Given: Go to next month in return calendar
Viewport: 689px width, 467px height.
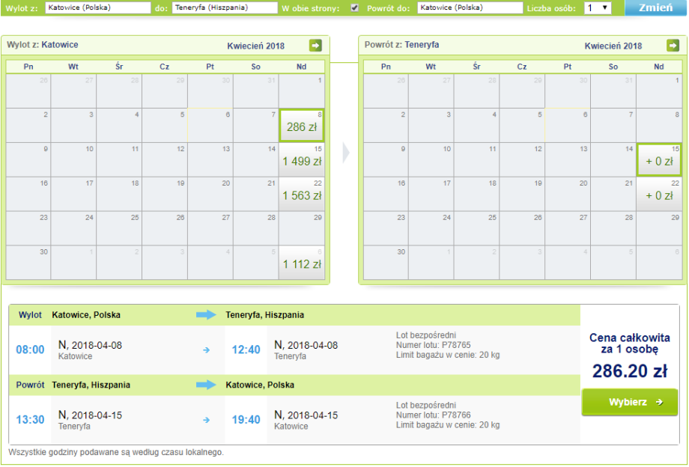Looking at the screenshot, I should 673,46.
